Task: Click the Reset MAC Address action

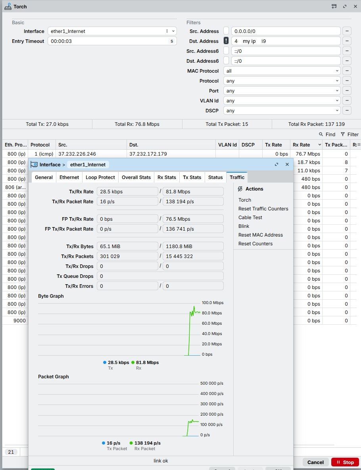Action: click(x=261, y=235)
